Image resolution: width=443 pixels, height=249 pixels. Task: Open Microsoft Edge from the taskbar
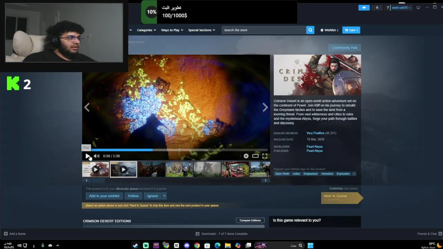point(217,246)
